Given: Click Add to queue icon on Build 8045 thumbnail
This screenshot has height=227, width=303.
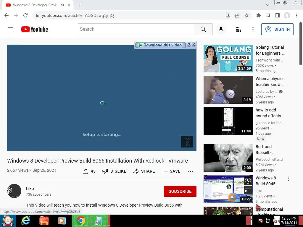Looking at the screenshot, I should [x=248, y=191].
